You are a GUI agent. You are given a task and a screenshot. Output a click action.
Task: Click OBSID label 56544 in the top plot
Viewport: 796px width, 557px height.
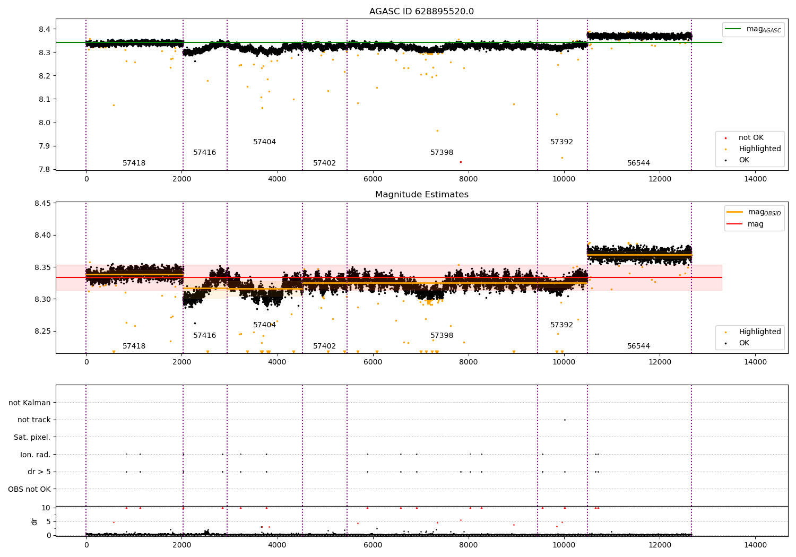638,163
